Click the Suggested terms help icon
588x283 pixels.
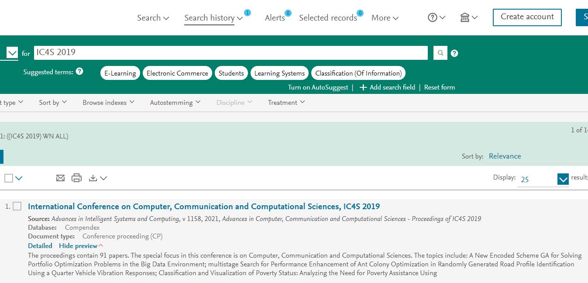[79, 71]
